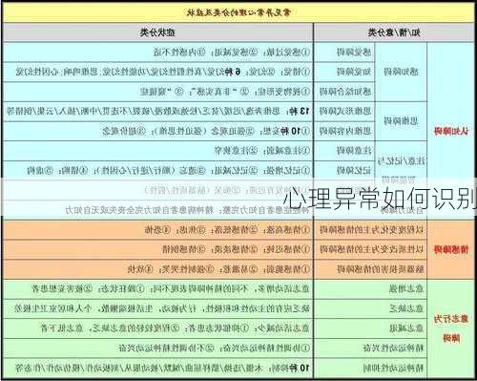Click the symptom row starting ①感觉过敏

157,53
